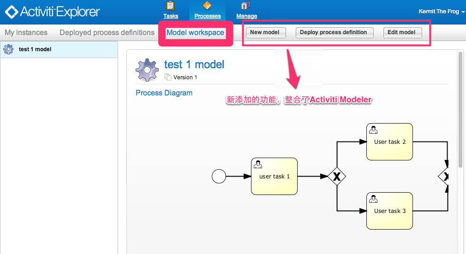466x254 pixels.
Task: Click the version copy icon
Action: click(168, 77)
